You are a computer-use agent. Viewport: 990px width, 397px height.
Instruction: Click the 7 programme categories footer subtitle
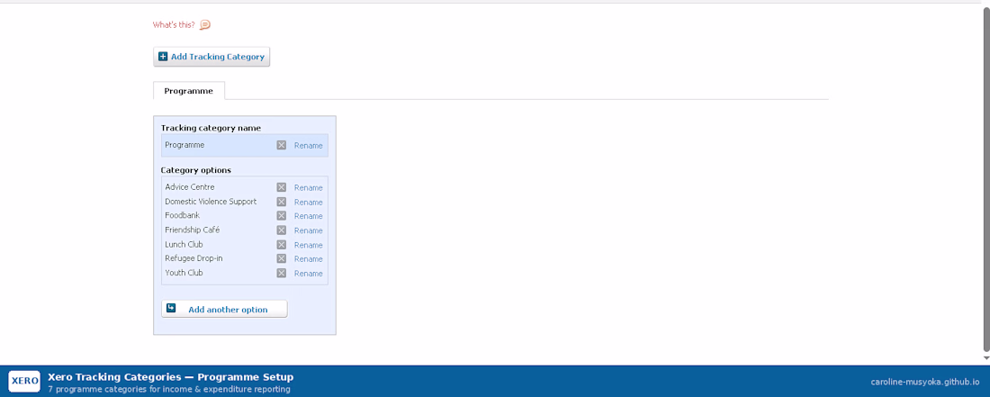coord(169,390)
